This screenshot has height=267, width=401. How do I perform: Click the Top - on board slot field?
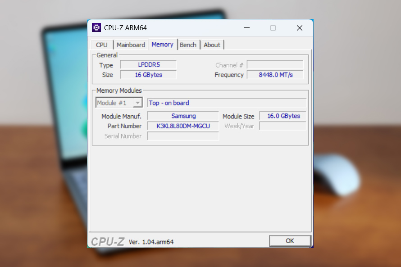[x=227, y=103]
